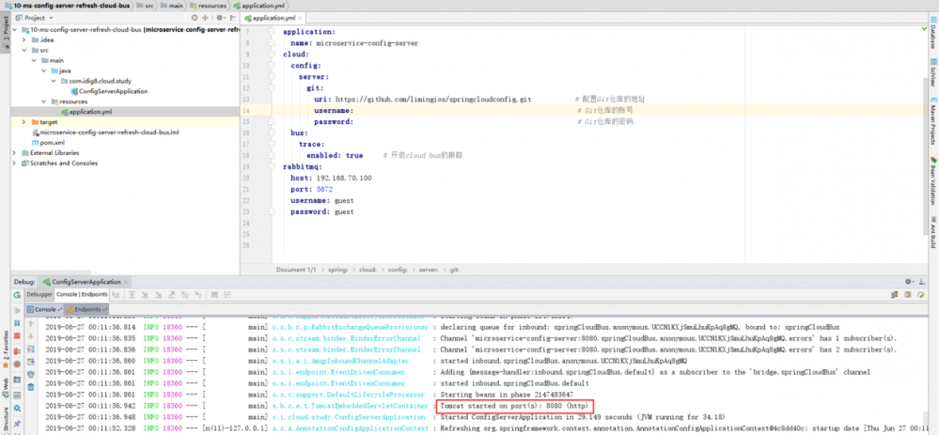Screen dimensions: 939x435
Task: Click the green inspection checkmark indicator
Action: click(x=924, y=29)
